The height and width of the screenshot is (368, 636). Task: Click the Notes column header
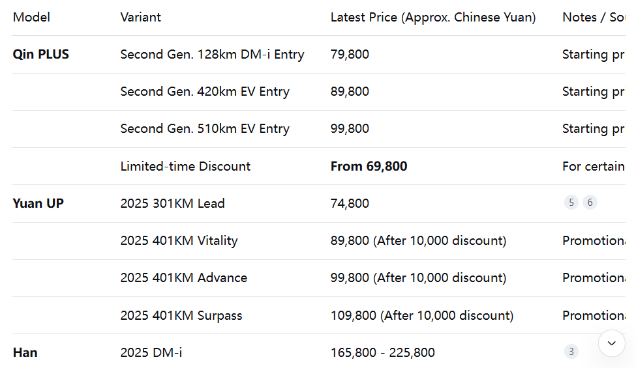coord(594,18)
